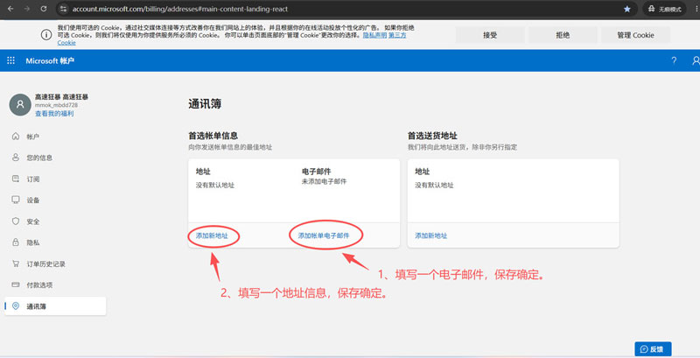Open the Microsoft app launcher grid
The height and width of the screenshot is (358, 700).
tap(11, 60)
